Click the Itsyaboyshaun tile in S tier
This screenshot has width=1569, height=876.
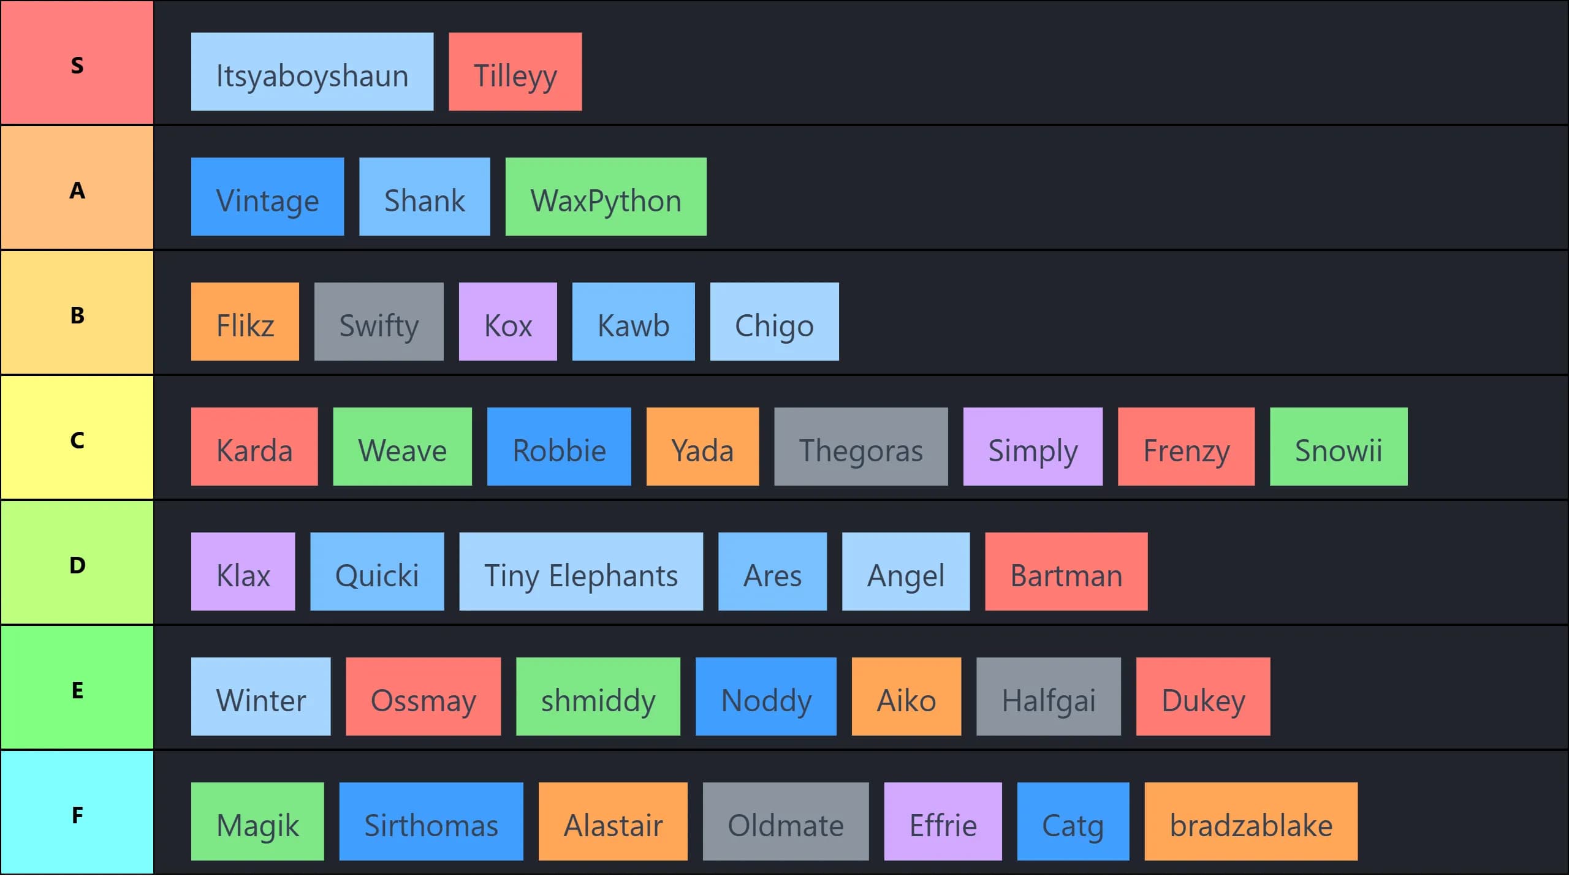[312, 72]
